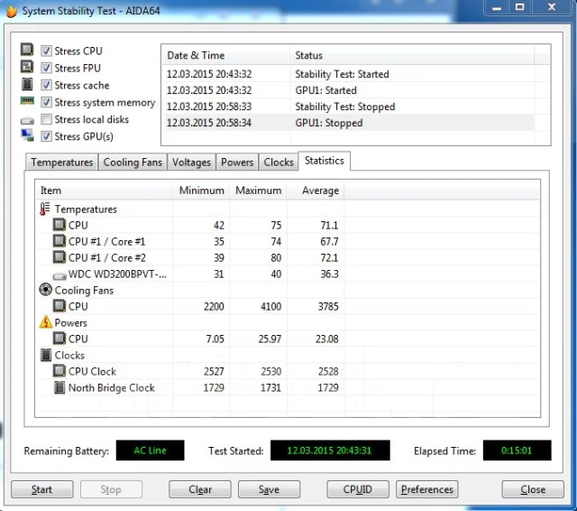
Task: Select the 'Stability Test: Started' log row
Action: point(348,74)
